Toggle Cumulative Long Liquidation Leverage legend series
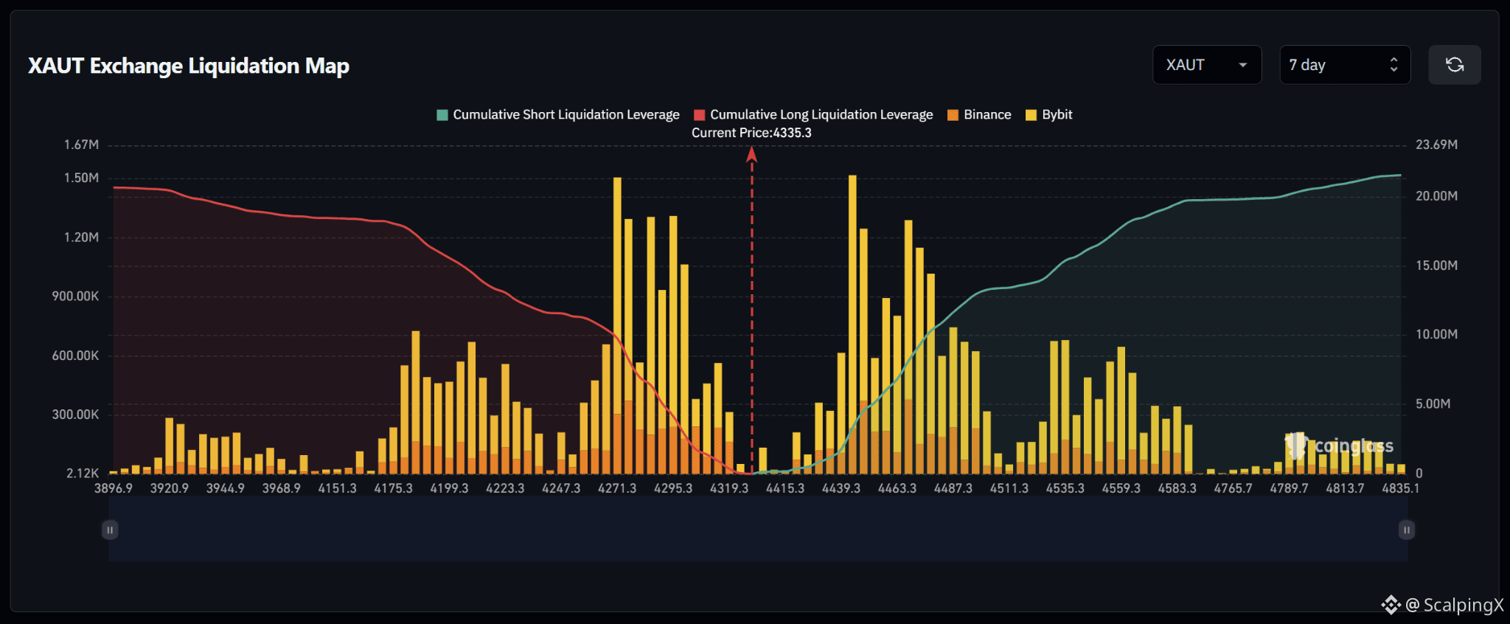 pyautogui.click(x=813, y=114)
